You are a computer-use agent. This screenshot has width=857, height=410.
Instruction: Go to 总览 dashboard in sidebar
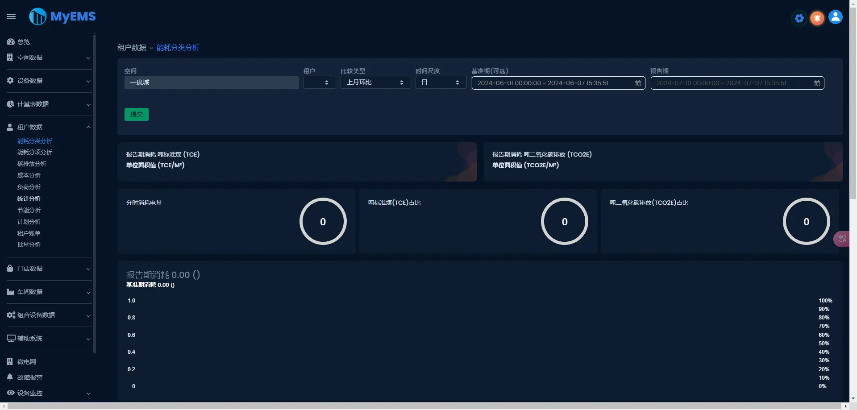coord(23,42)
